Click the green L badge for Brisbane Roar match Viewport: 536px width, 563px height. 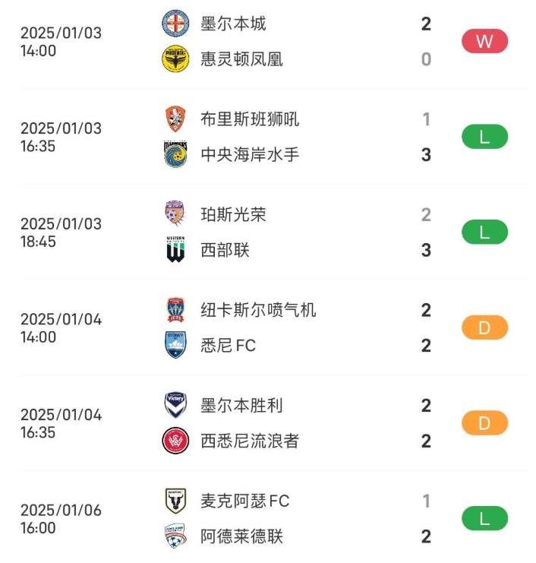[x=484, y=137]
